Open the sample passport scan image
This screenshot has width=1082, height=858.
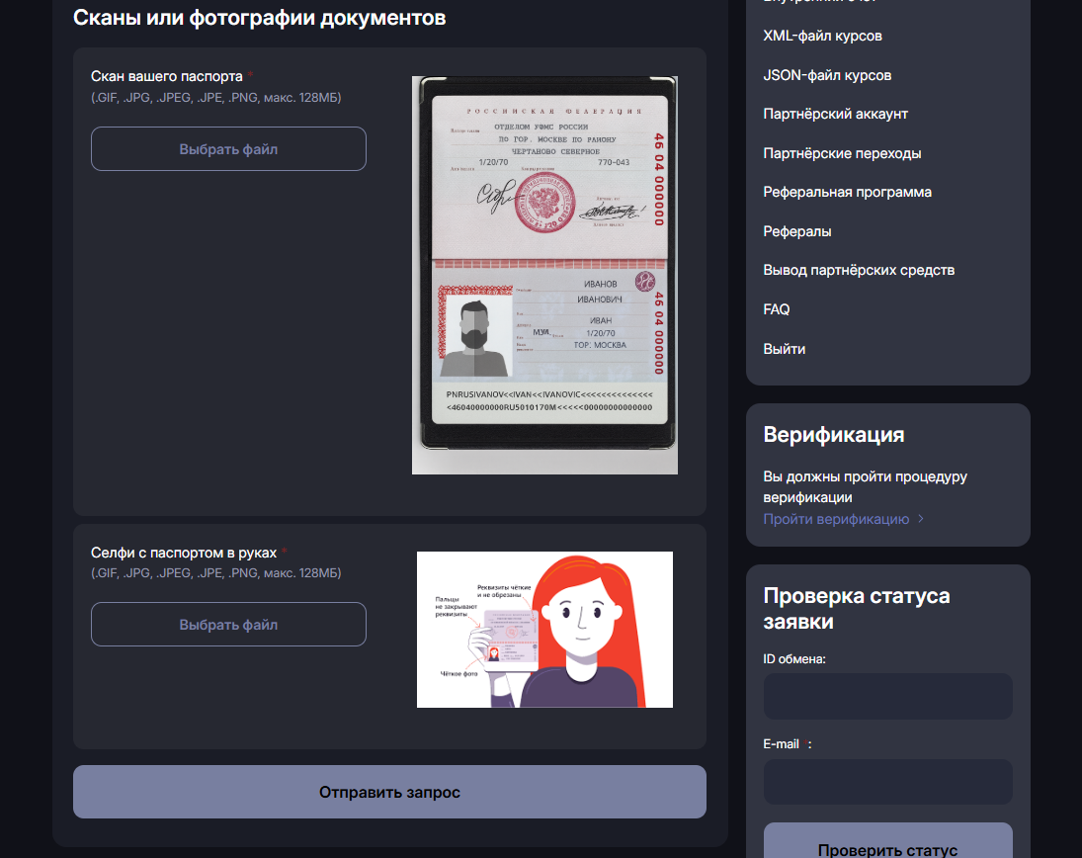click(544, 275)
